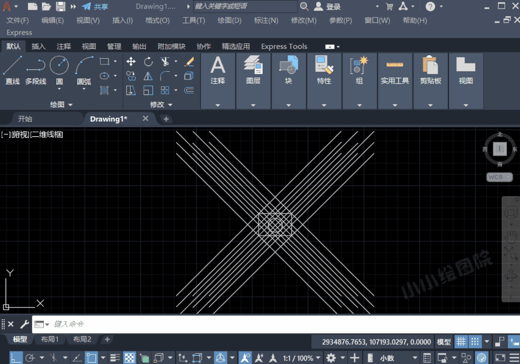Screen dimensions: 520x364
Task: Select the Mirror tool icon
Action: [x=148, y=76]
